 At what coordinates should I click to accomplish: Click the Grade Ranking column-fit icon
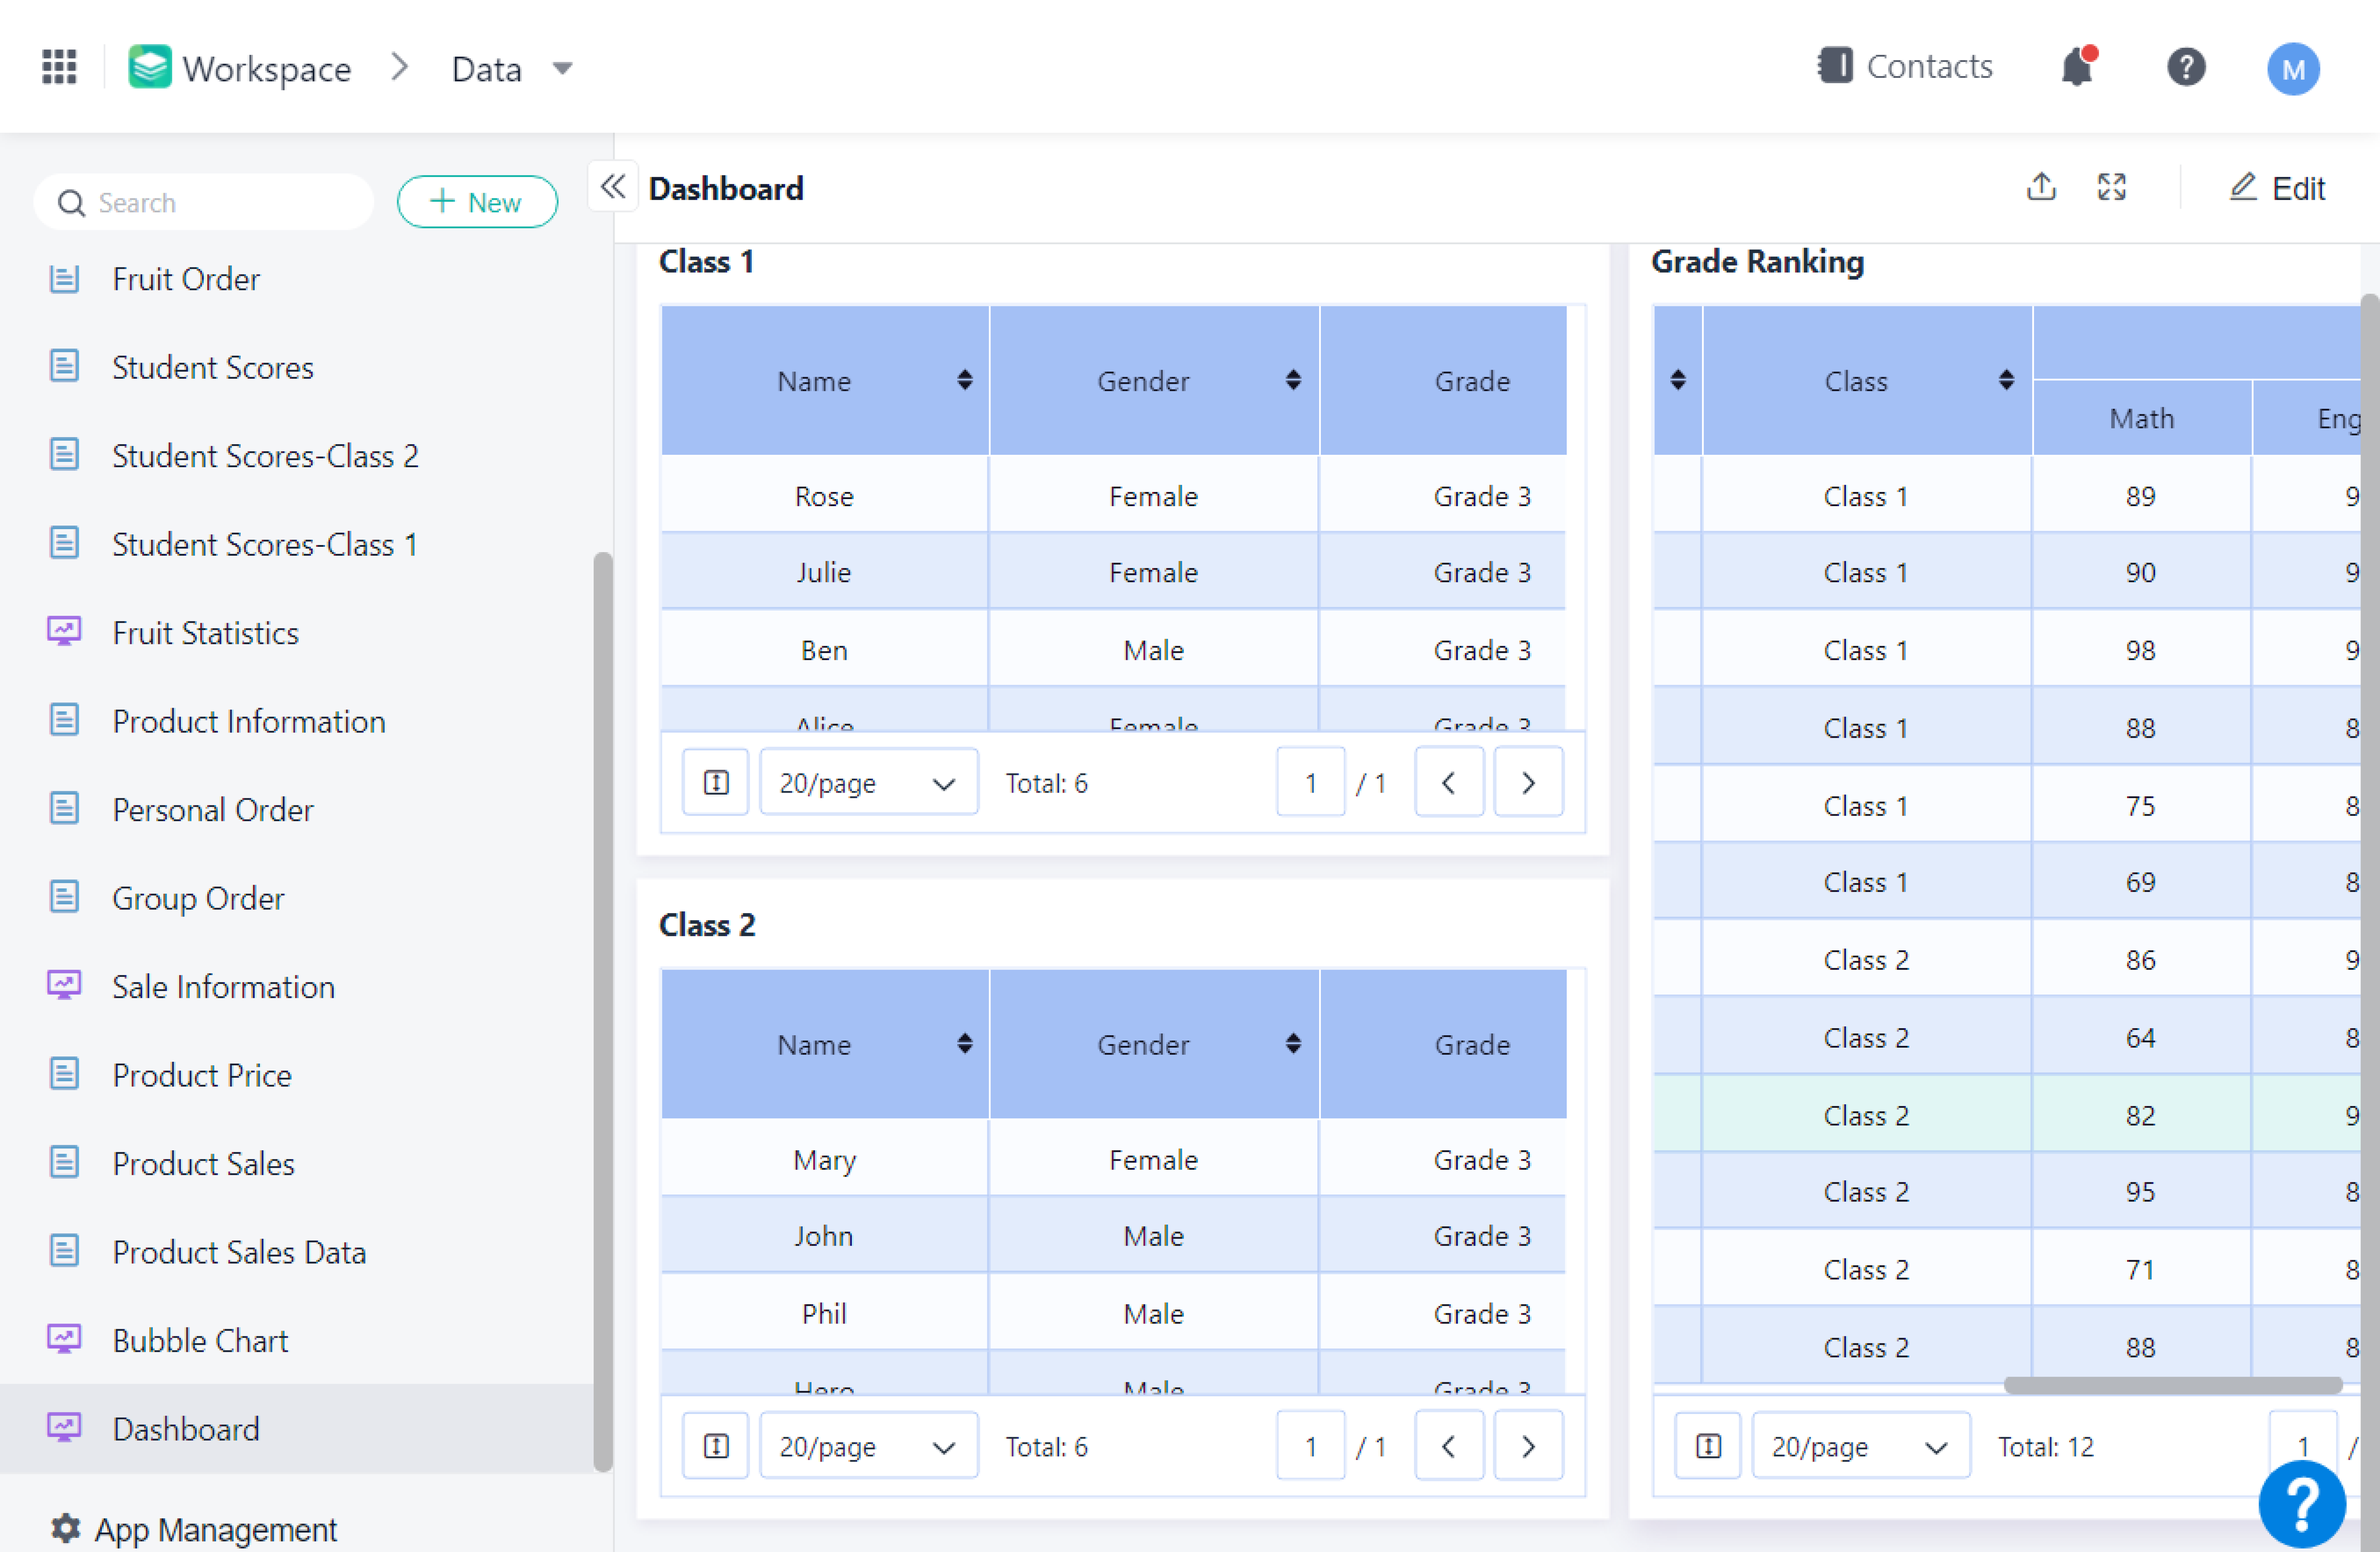coord(1708,1446)
